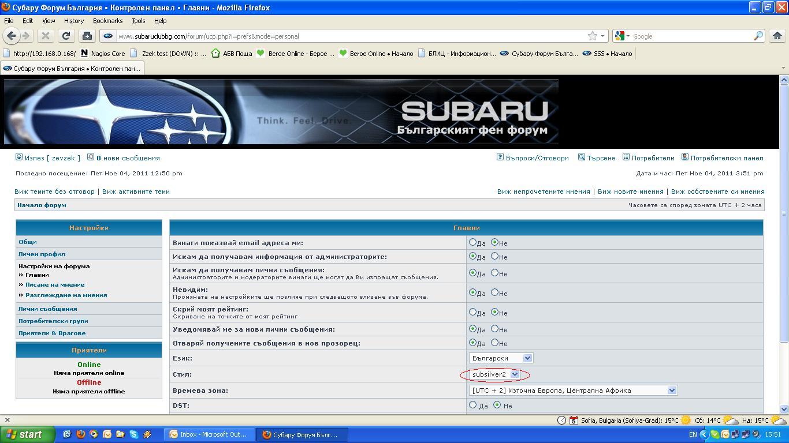Open the БЛИЦ - Информацион bookmark
This screenshot has width=789, height=443.
456,54
